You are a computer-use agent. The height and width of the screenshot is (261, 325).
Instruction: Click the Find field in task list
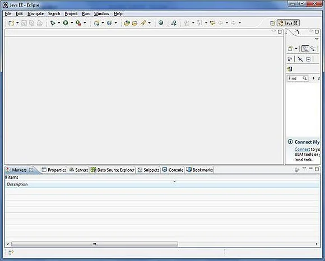pos(297,78)
